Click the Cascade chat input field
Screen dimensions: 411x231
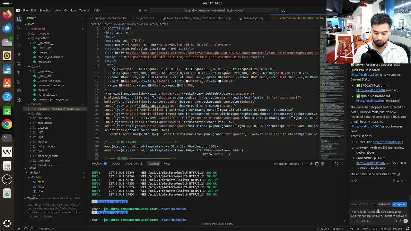click(x=379, y=214)
